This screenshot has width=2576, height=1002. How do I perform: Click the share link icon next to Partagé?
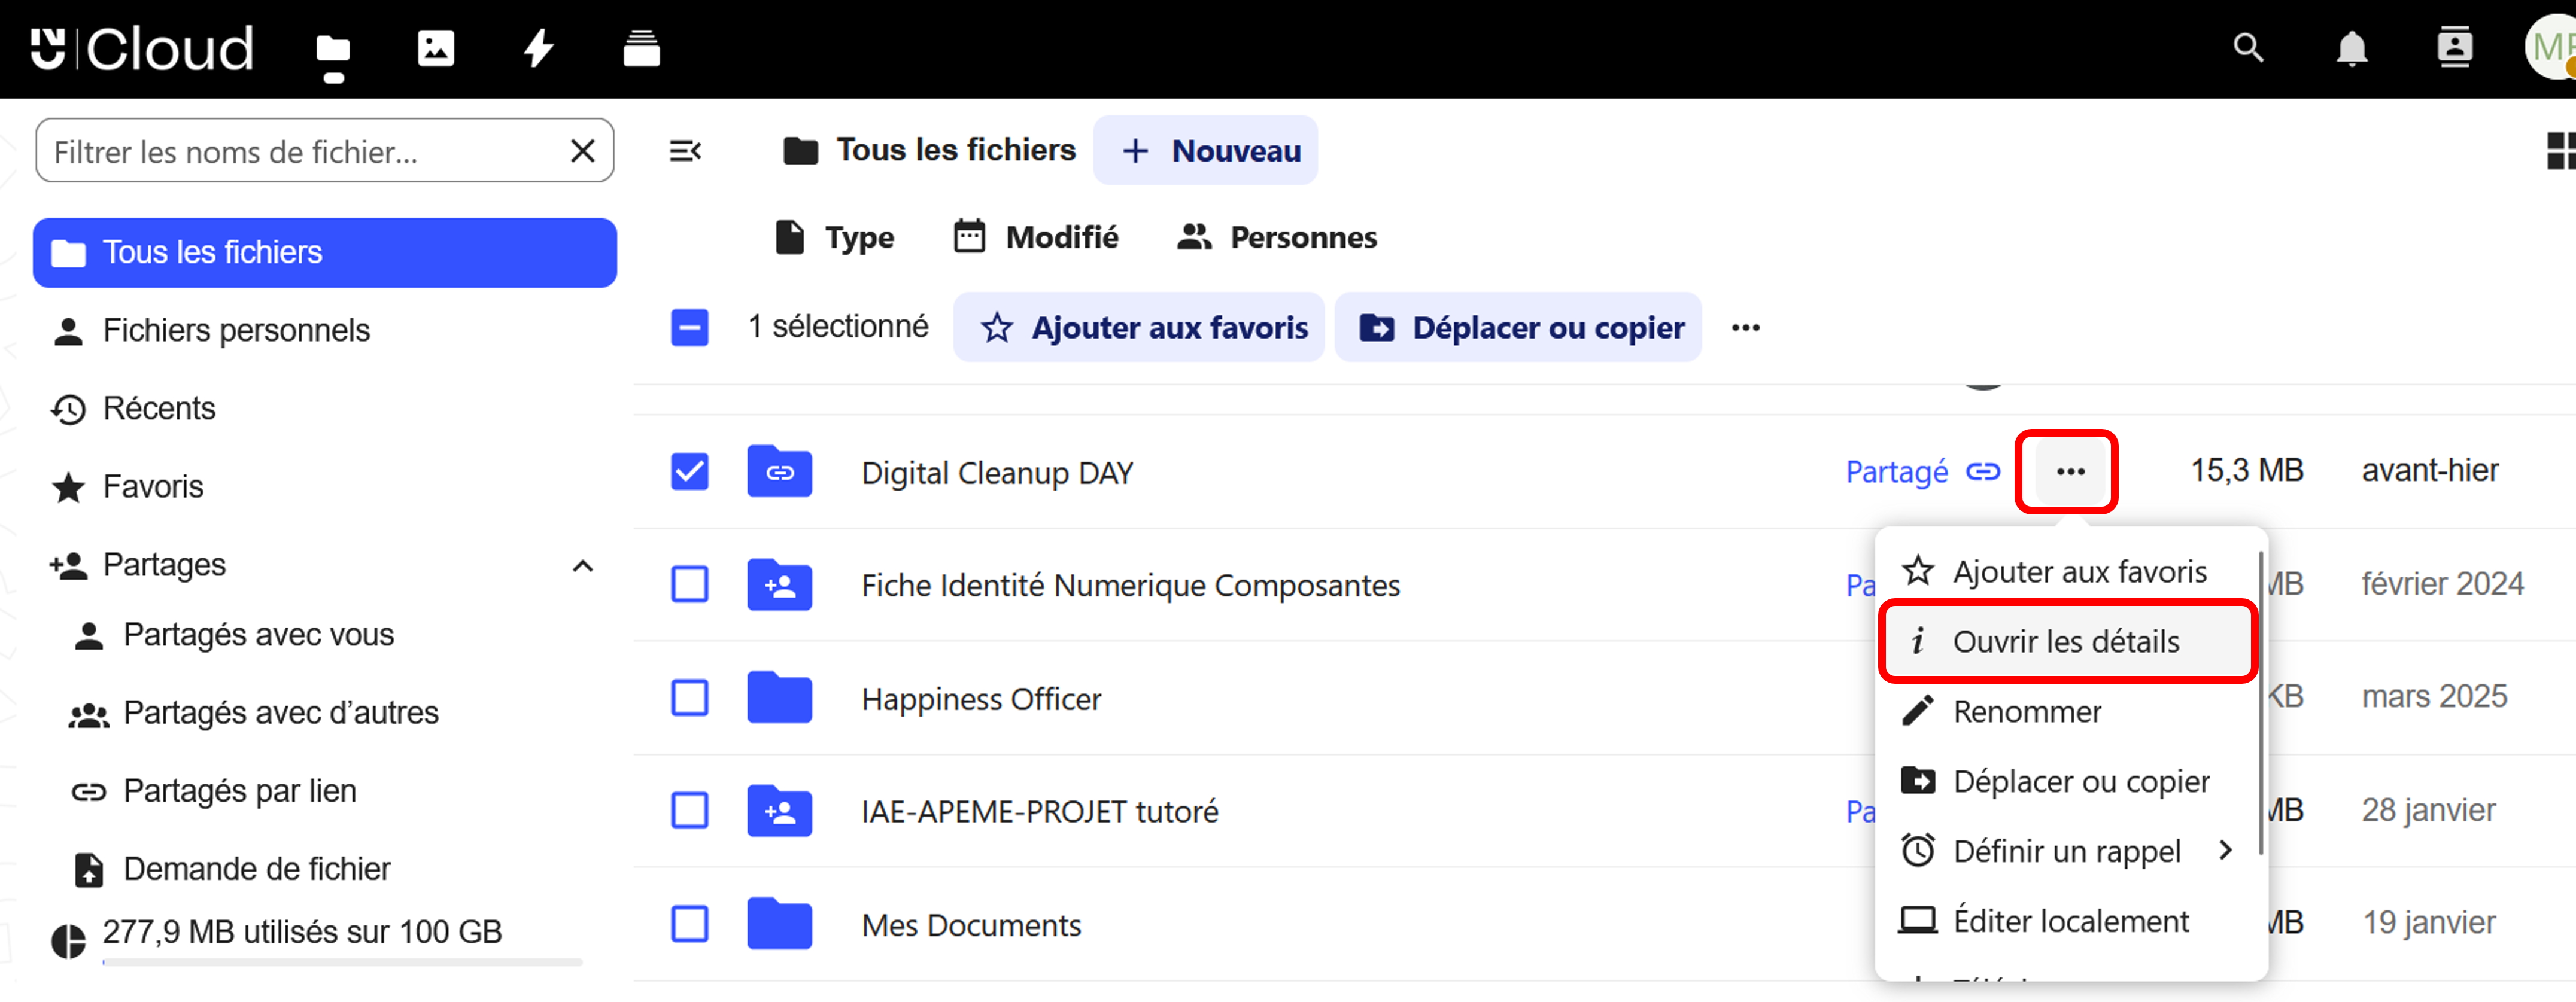1983,471
